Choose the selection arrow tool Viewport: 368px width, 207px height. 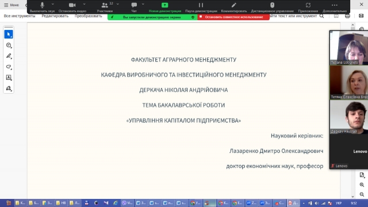tap(9, 34)
